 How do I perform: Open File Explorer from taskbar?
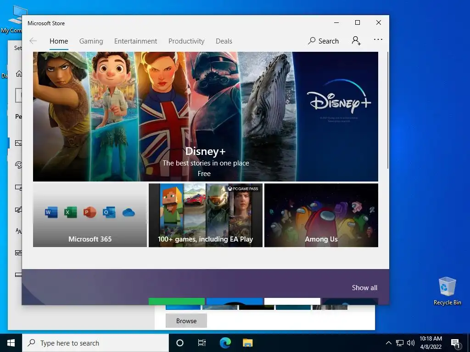click(x=247, y=343)
